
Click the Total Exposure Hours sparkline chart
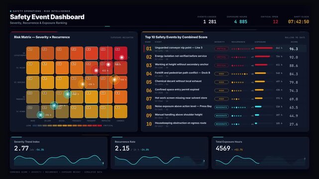point(260,160)
